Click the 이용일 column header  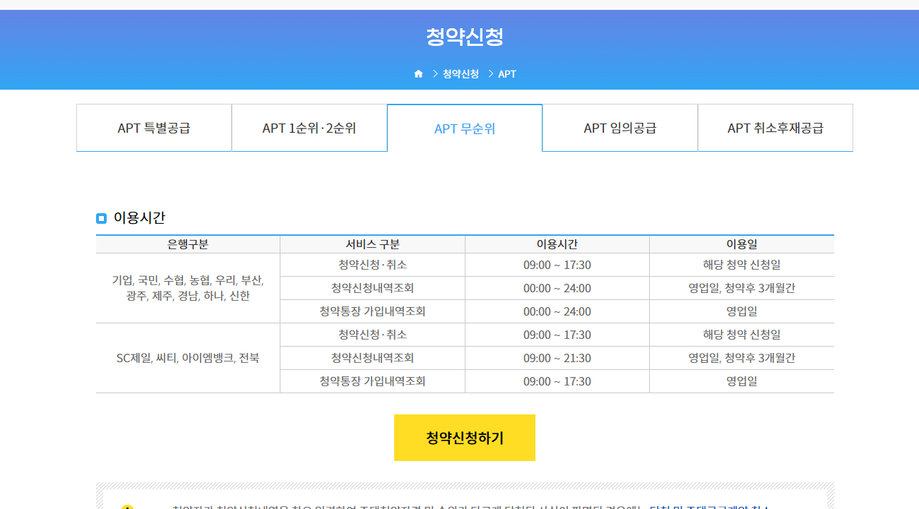742,243
